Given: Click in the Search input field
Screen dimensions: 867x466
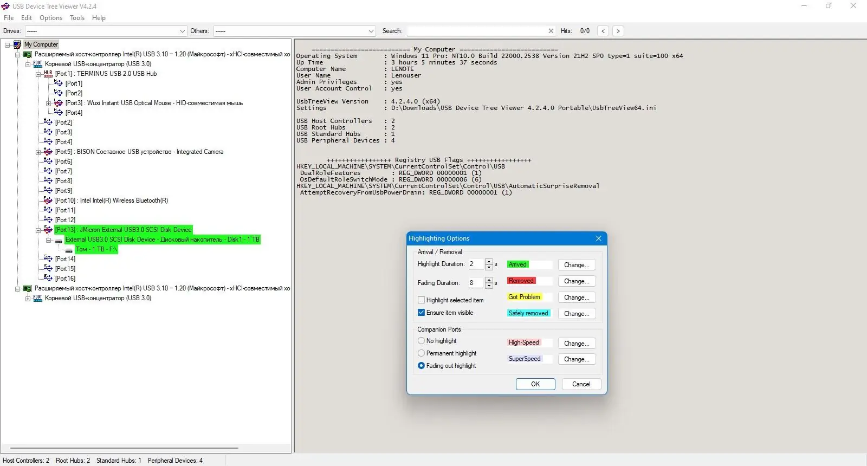Looking at the screenshot, I should 477,31.
